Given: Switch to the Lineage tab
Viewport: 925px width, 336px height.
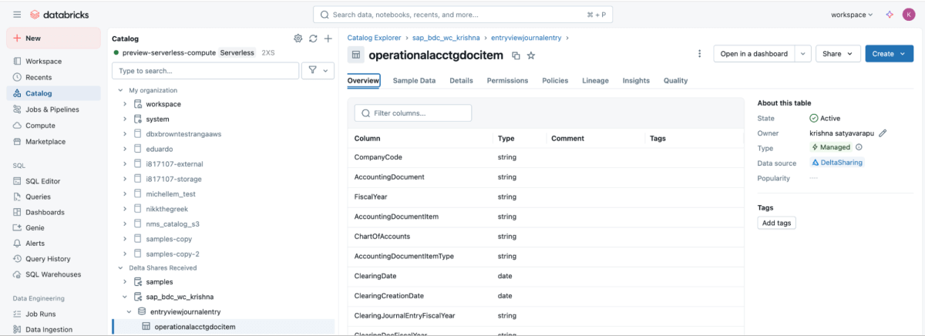Looking at the screenshot, I should pyautogui.click(x=595, y=81).
